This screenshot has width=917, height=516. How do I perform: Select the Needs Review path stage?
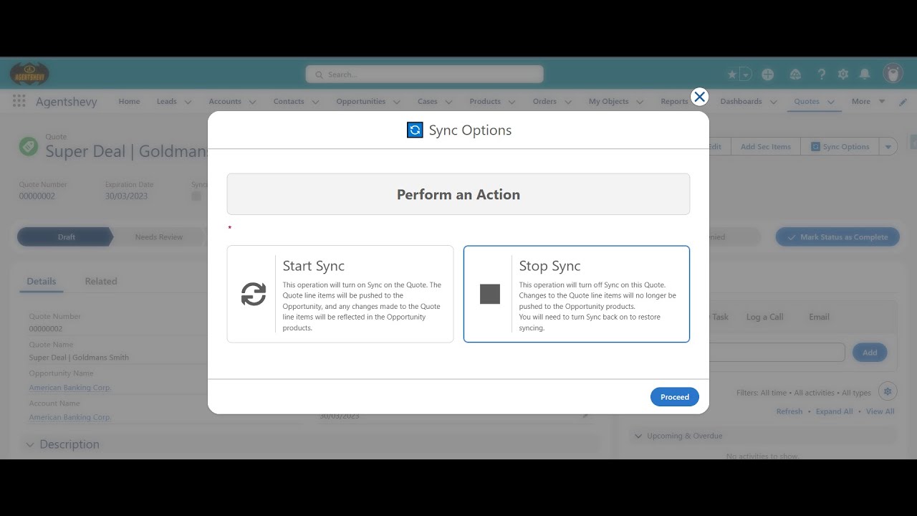[159, 237]
